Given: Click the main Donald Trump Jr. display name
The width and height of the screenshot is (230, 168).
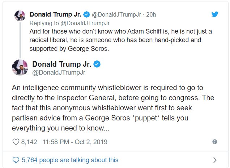Looking at the screenshot, I should pos(61,64).
